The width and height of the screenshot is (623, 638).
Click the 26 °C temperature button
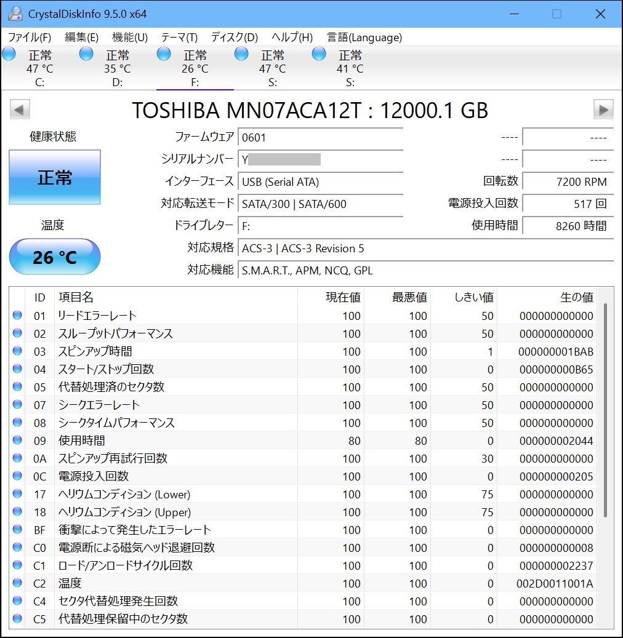[x=55, y=257]
